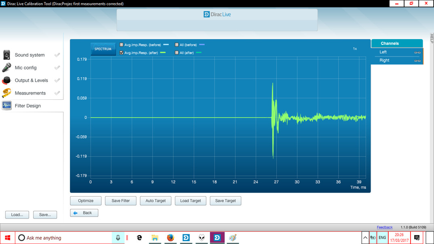This screenshot has width=434, height=244.
Task: Click the Mic config microphone icon
Action: [x=6, y=67]
